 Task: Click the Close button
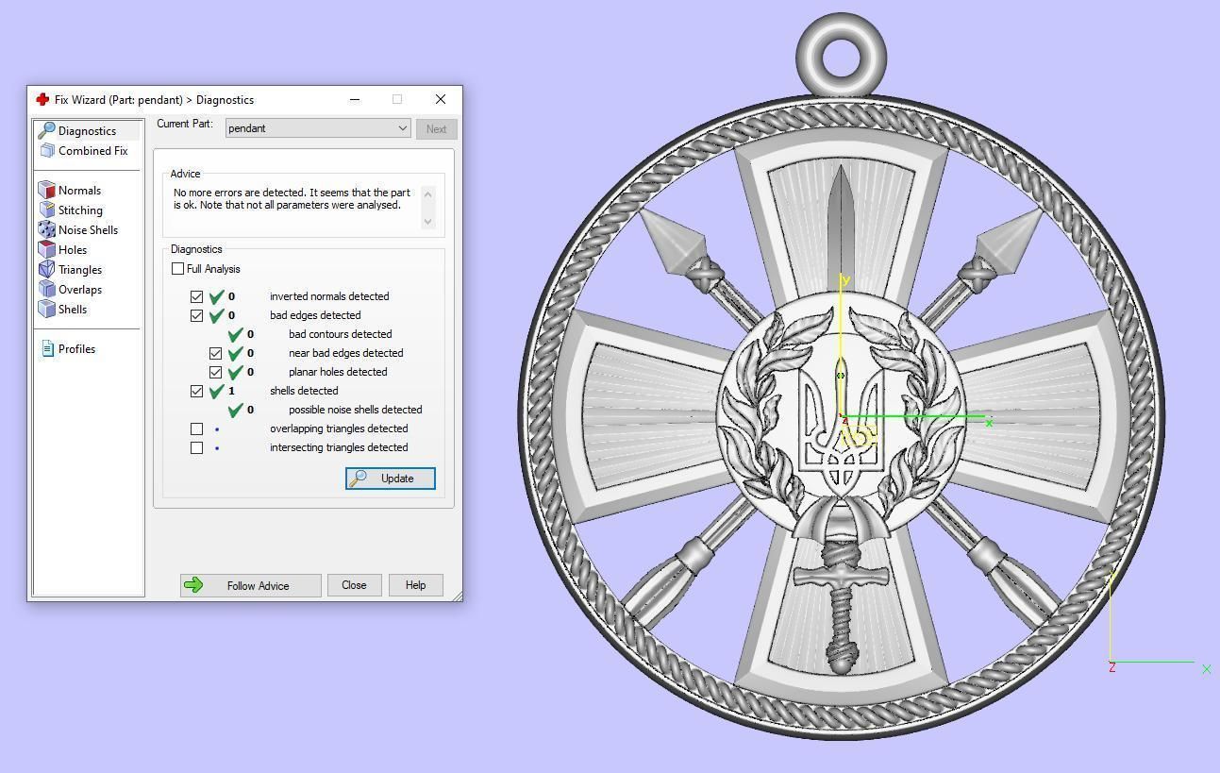click(x=354, y=585)
